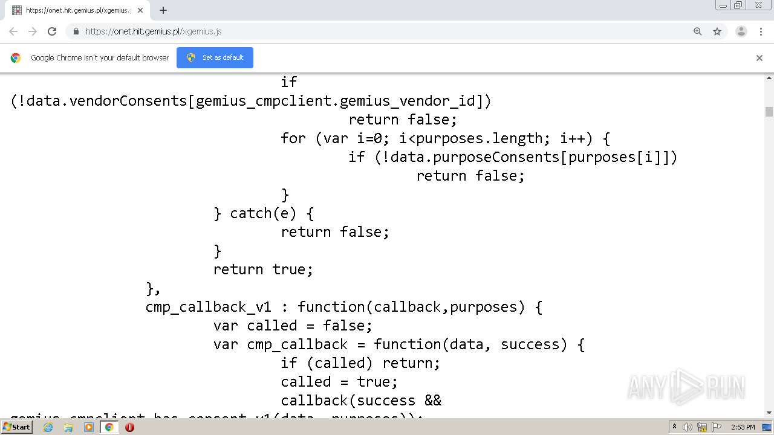Viewport: 774px width, 435px height.
Task: Click the forward navigation arrow
Action: point(33,31)
